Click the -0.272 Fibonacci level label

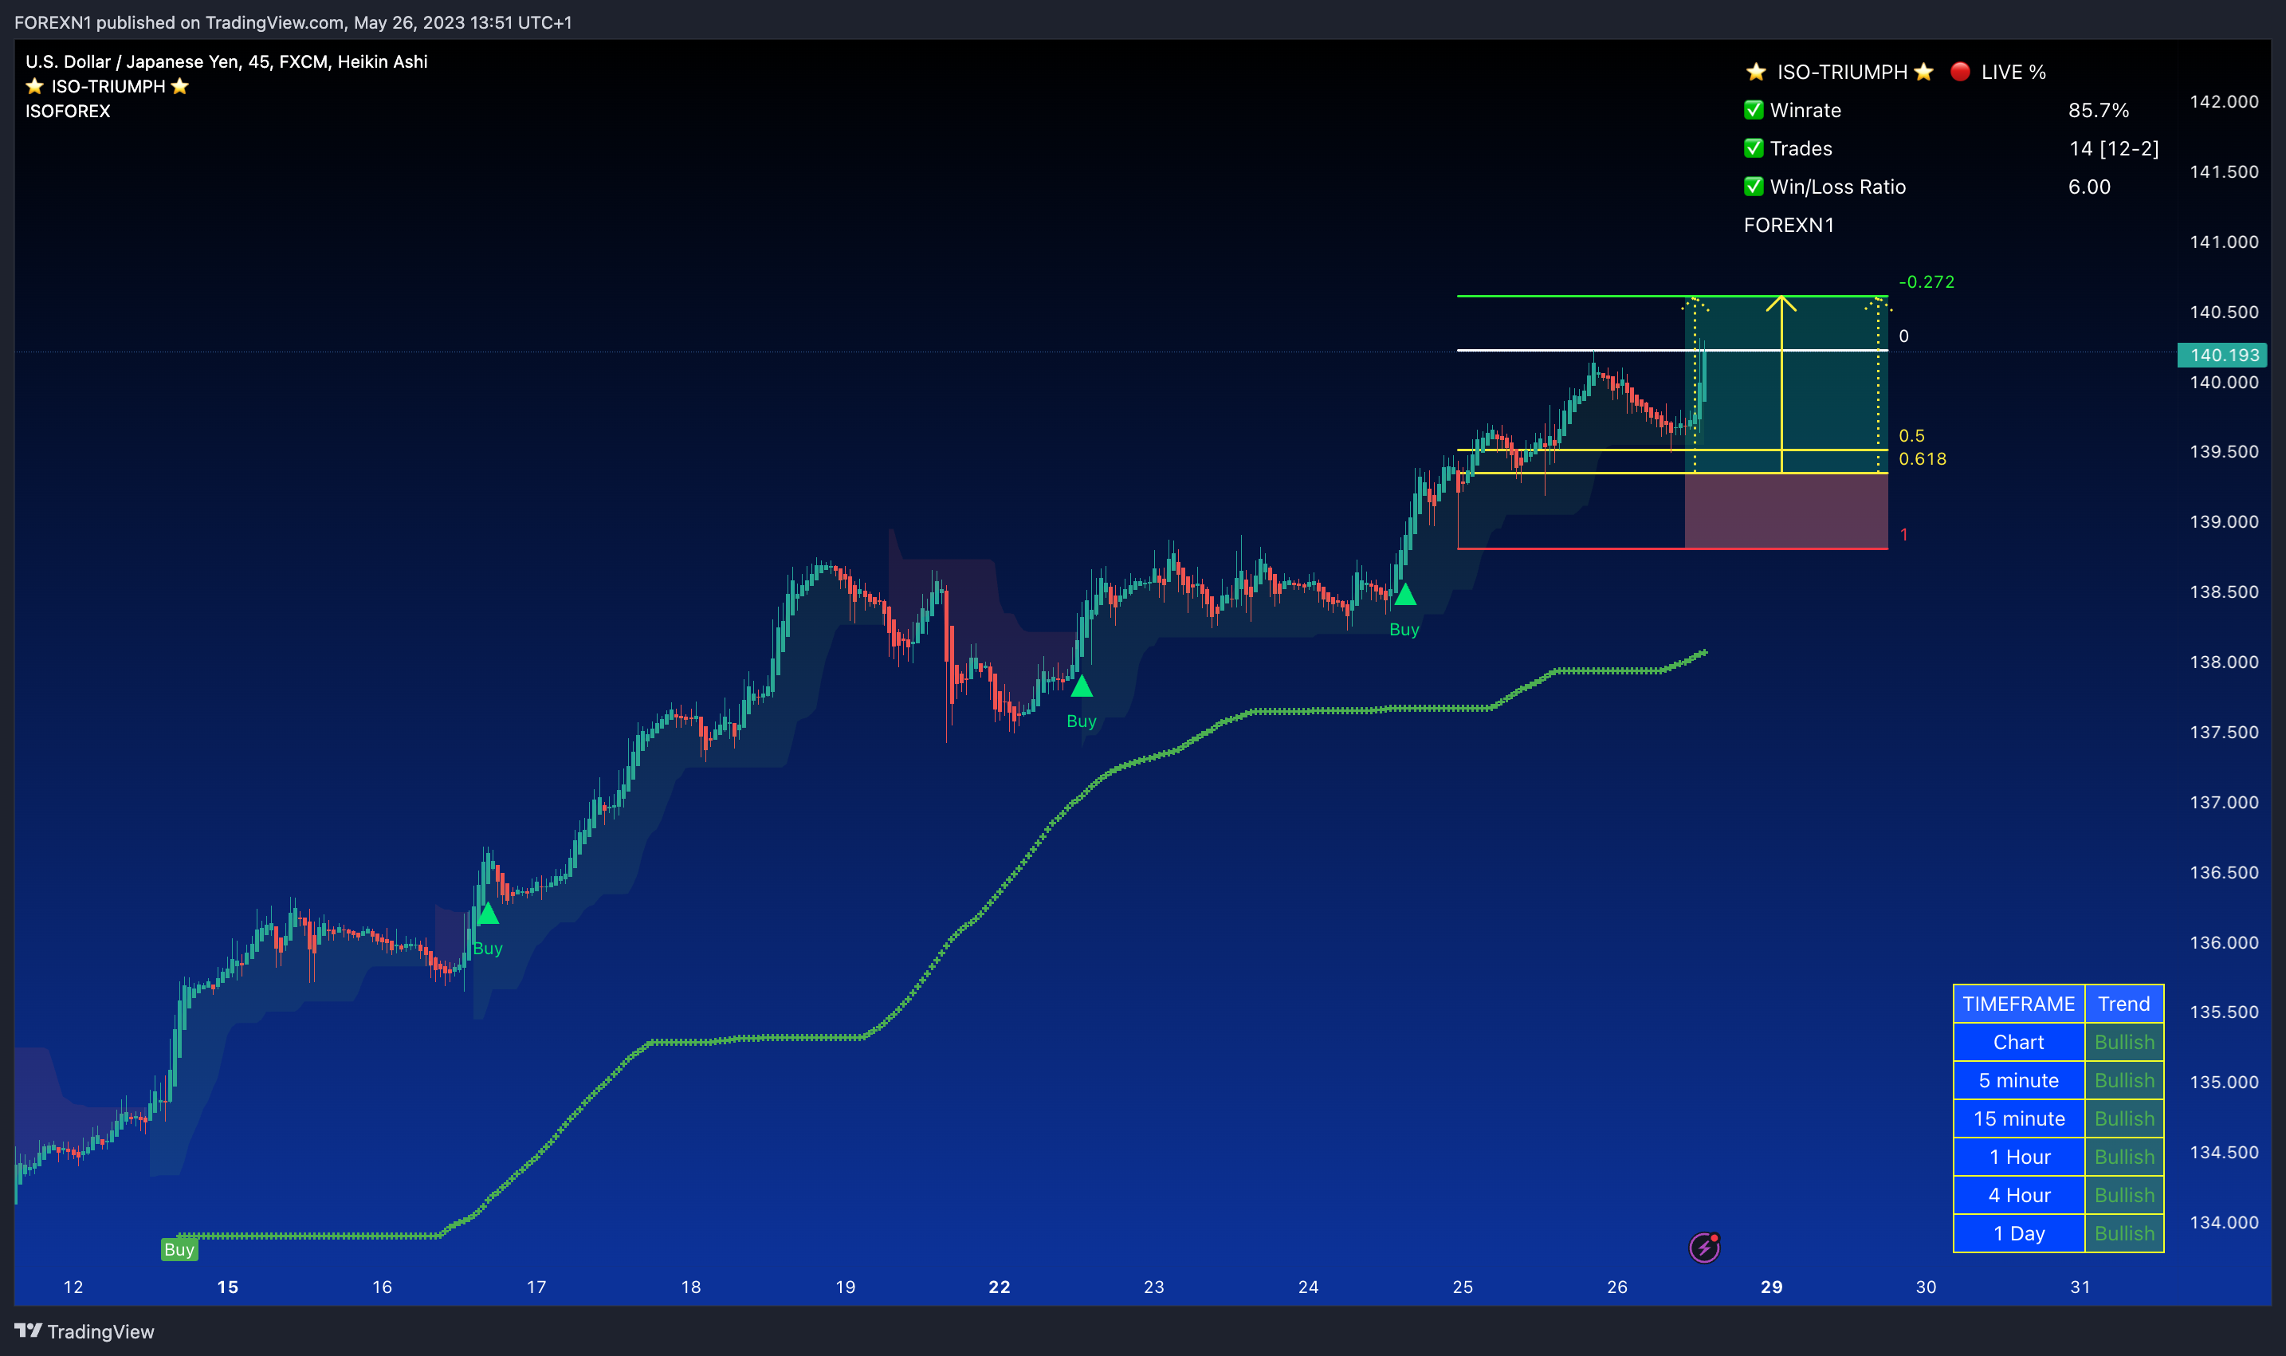pyautogui.click(x=1926, y=282)
